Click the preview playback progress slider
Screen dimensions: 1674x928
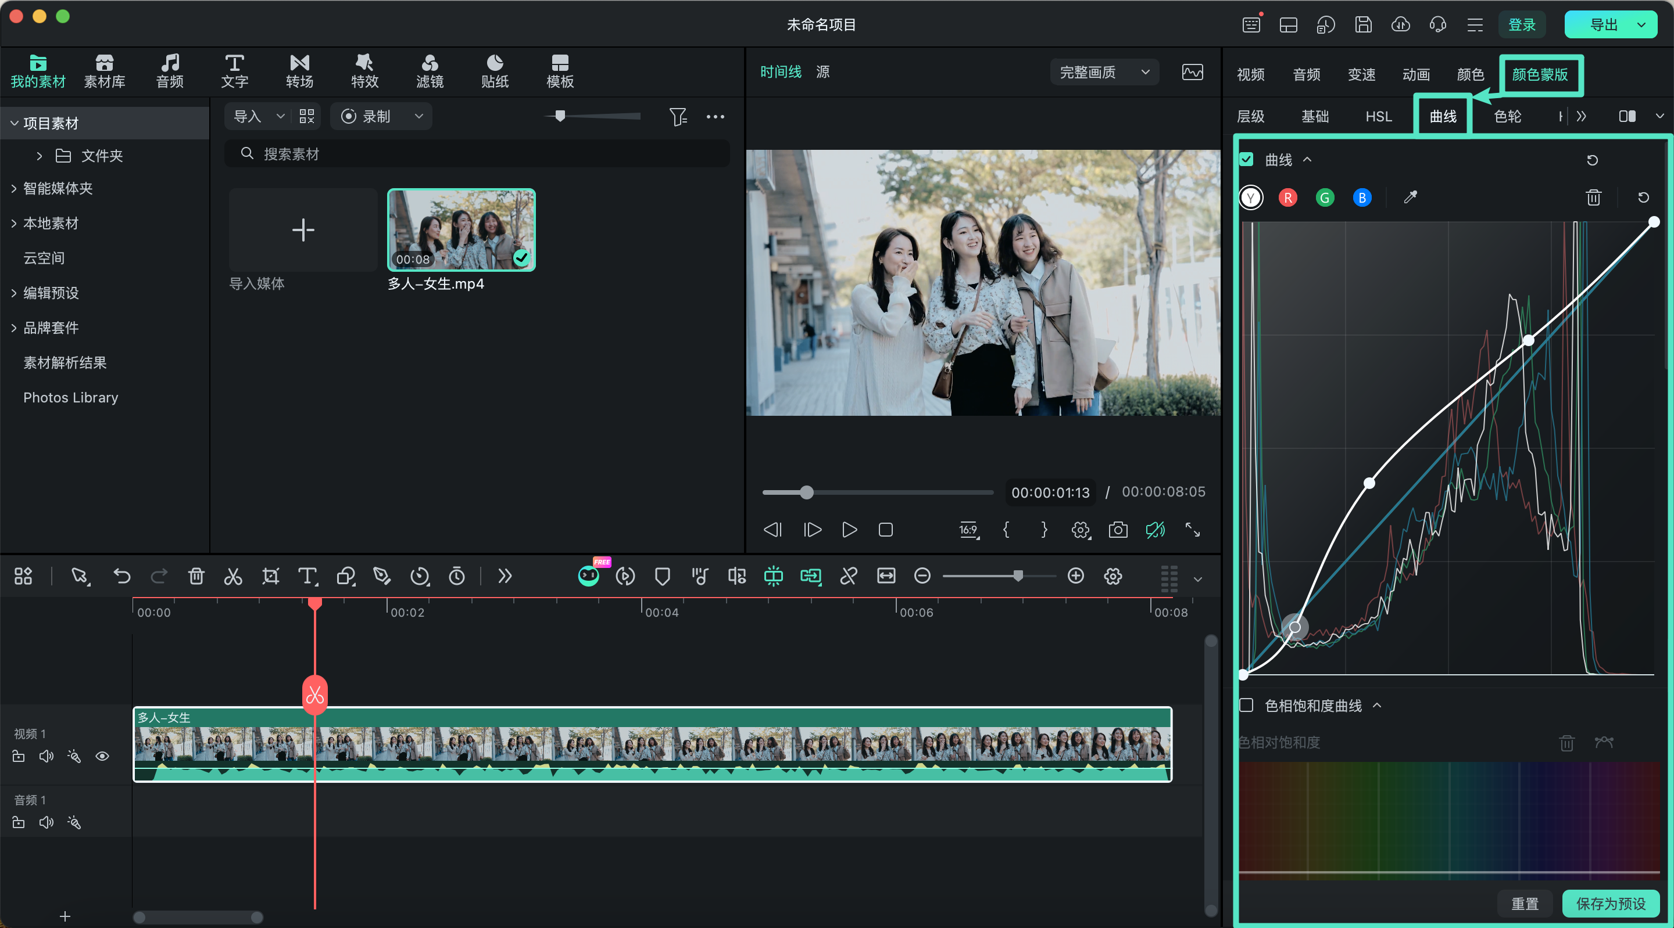pos(878,493)
